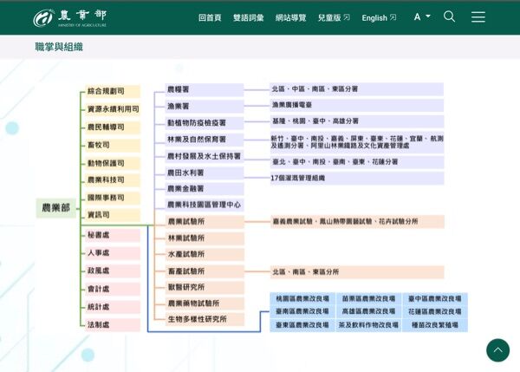Select 動植物防疫檢疫署 in the chart
Image resolution: width=520 pixels, height=372 pixels.
205,123
